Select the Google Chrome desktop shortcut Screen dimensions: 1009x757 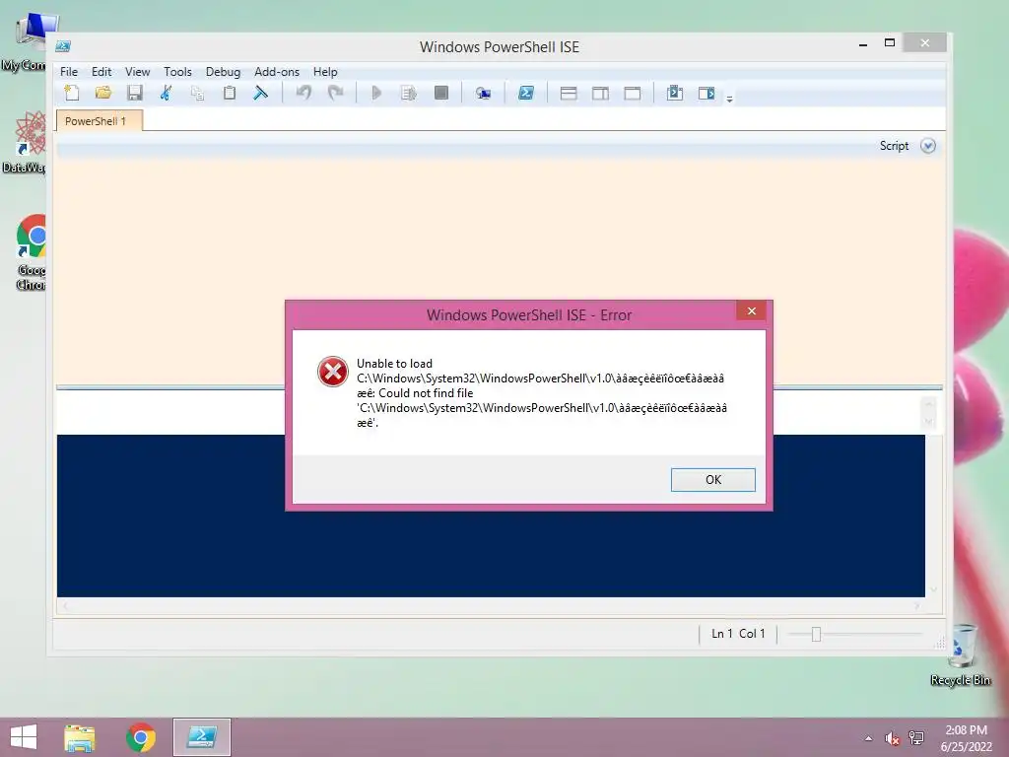31,252
